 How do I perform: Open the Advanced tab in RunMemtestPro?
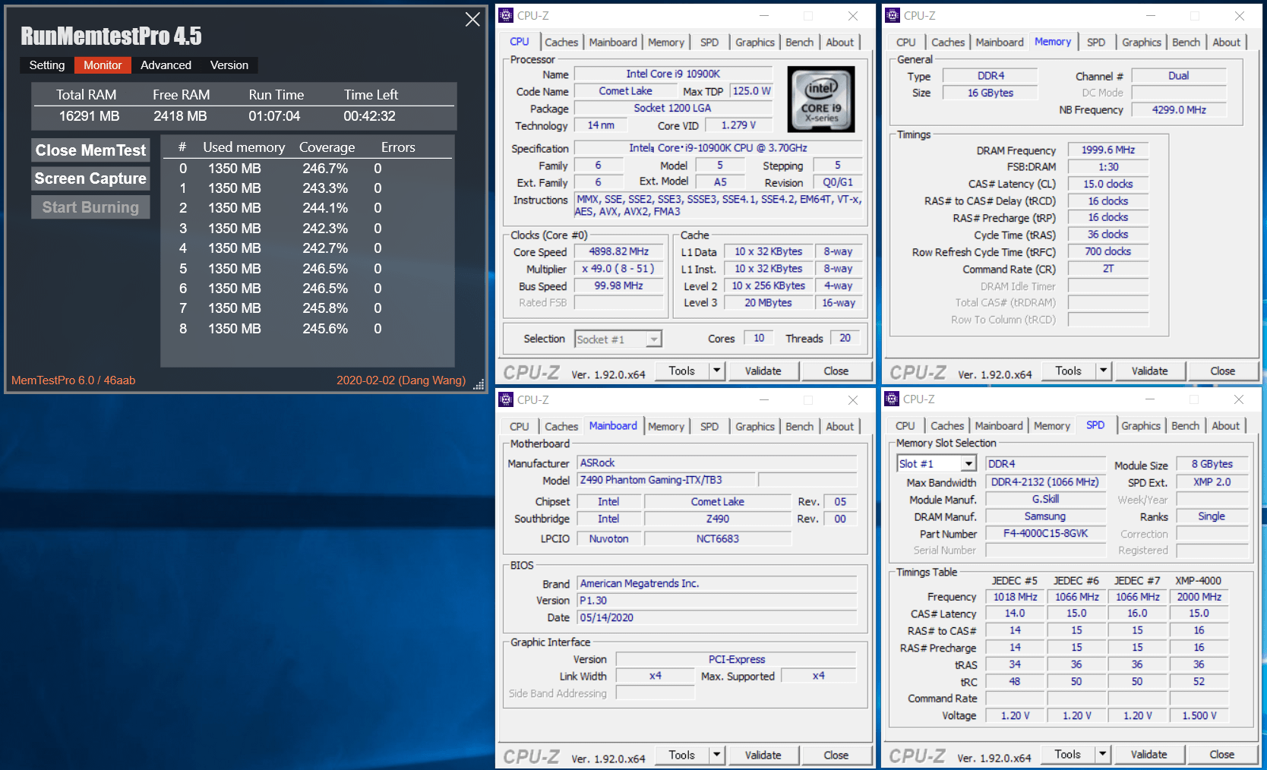[166, 65]
